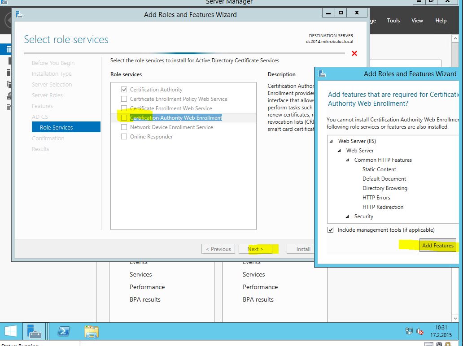Check Online Responder checkbox
This screenshot has width=463, height=346.
tap(124, 137)
